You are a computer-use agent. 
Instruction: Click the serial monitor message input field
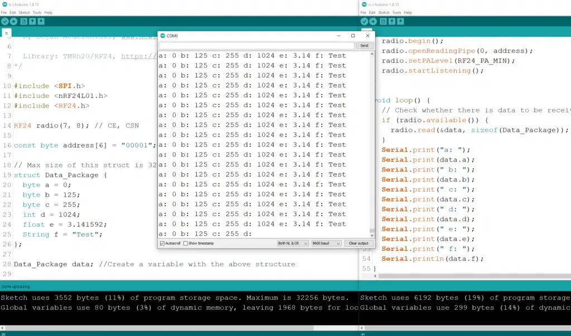pos(257,46)
